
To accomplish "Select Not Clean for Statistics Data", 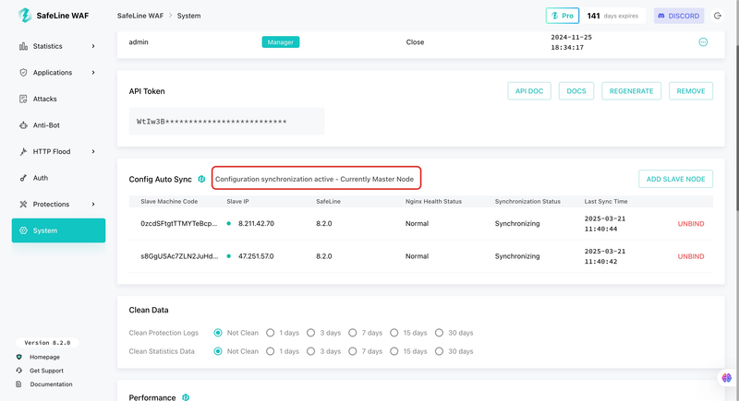I will (218, 351).
